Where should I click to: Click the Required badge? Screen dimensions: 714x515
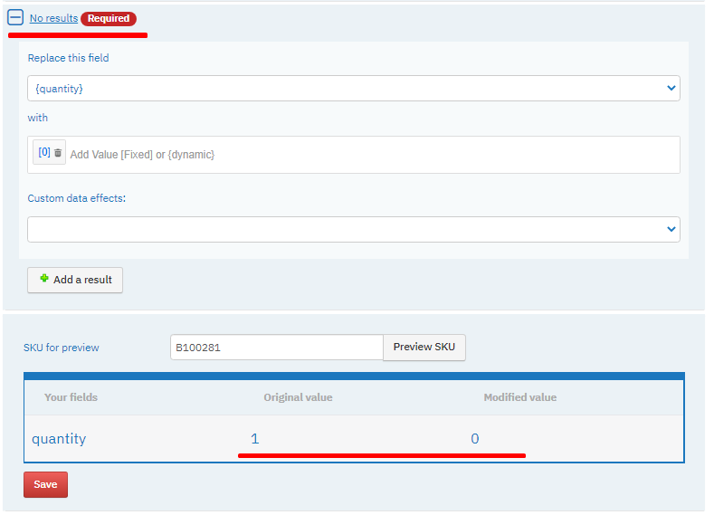tap(109, 19)
